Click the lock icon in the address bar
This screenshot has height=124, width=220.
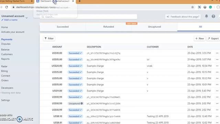click(x=13, y=7)
